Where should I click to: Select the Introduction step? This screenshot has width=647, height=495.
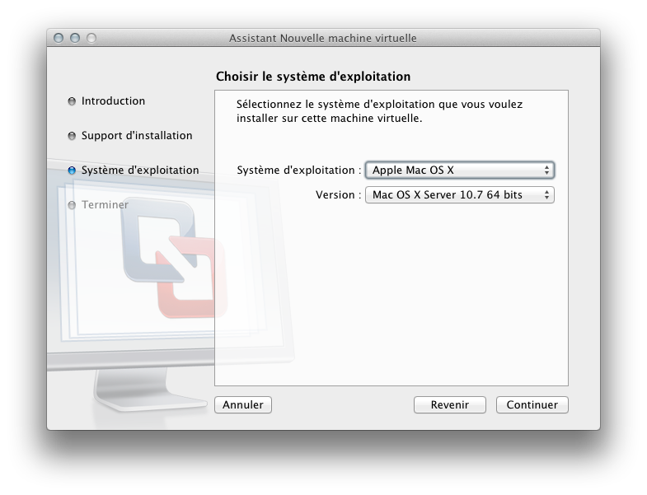tap(113, 101)
